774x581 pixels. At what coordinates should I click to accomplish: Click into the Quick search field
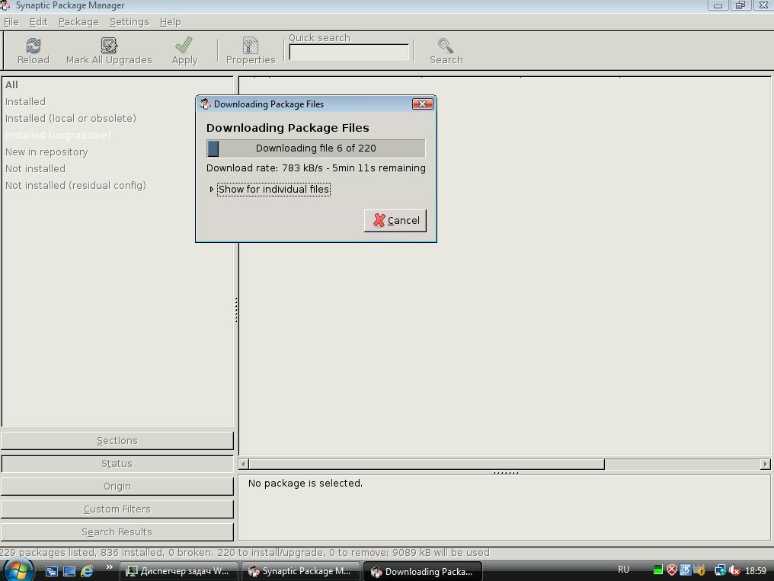point(349,53)
